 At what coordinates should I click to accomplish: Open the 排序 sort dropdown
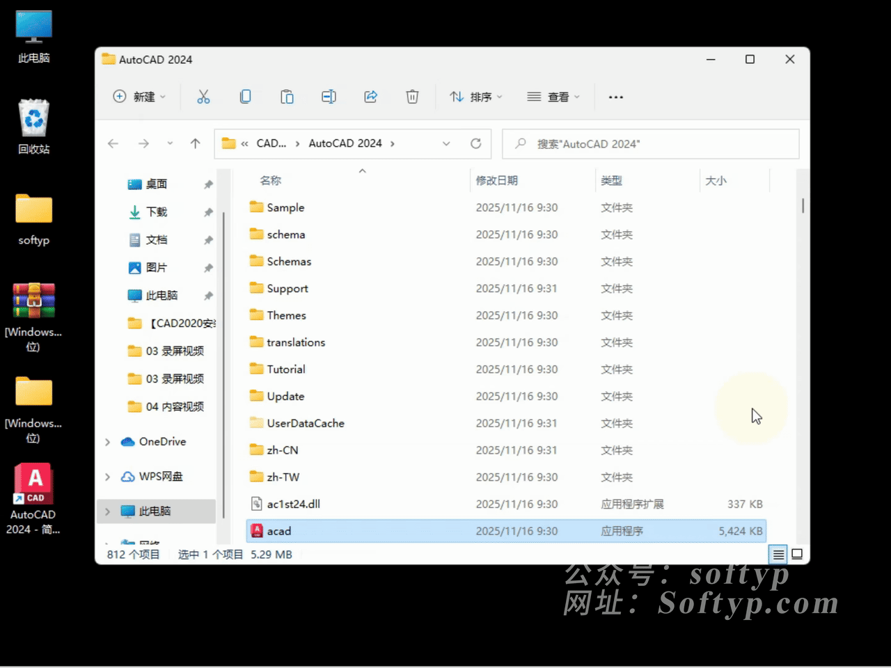point(475,97)
